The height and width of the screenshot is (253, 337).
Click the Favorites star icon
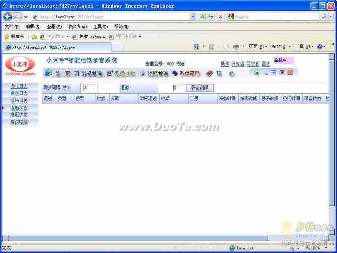point(7,37)
